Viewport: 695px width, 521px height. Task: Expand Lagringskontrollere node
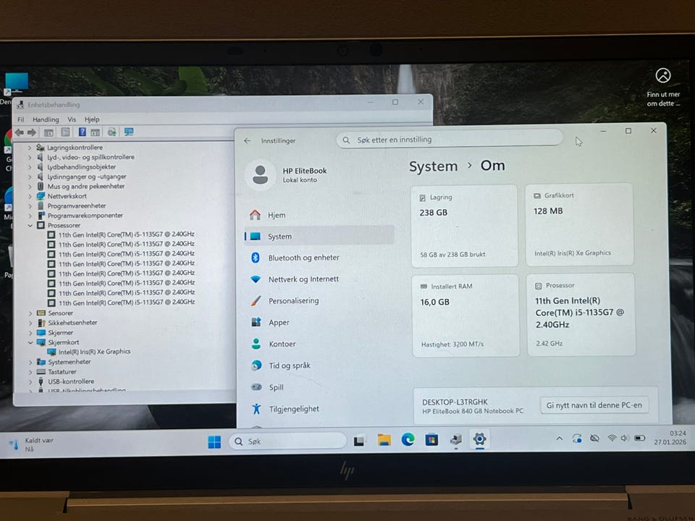click(x=30, y=148)
